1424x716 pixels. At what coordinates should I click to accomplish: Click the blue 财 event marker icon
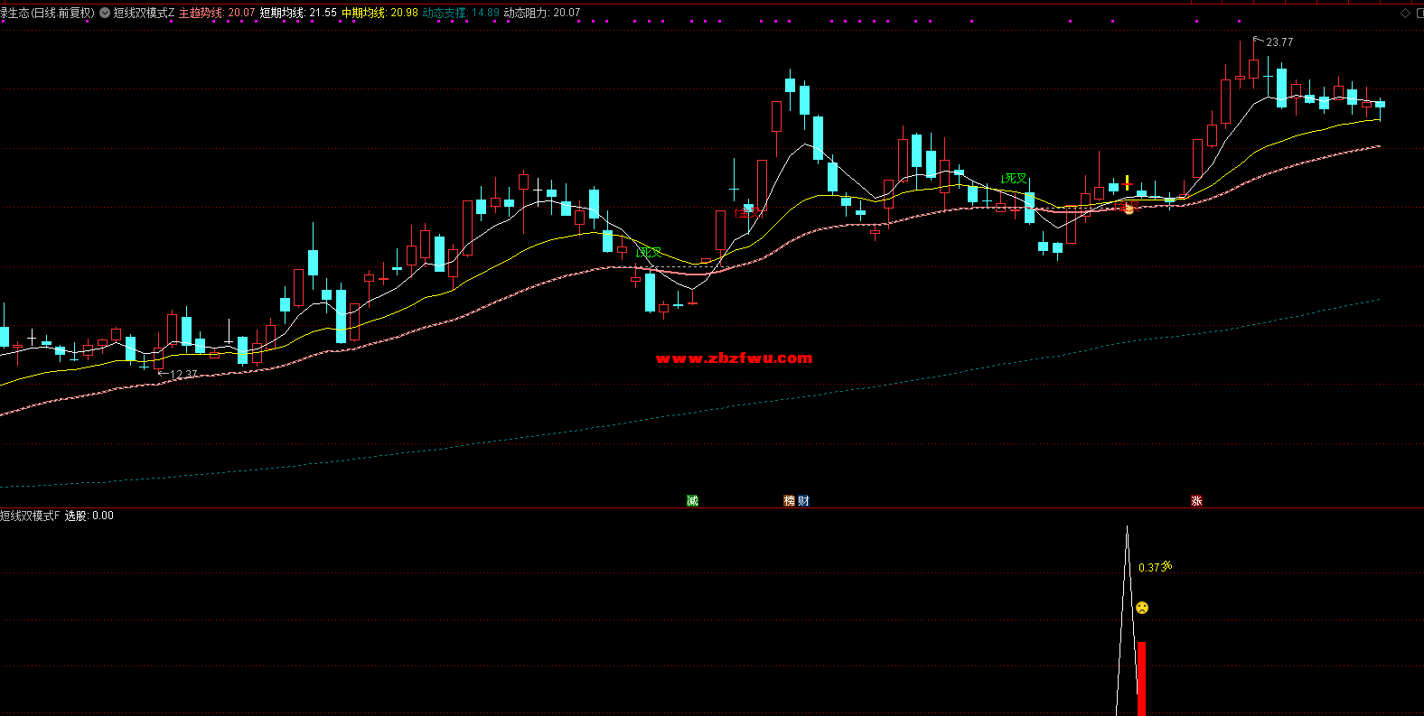(803, 501)
